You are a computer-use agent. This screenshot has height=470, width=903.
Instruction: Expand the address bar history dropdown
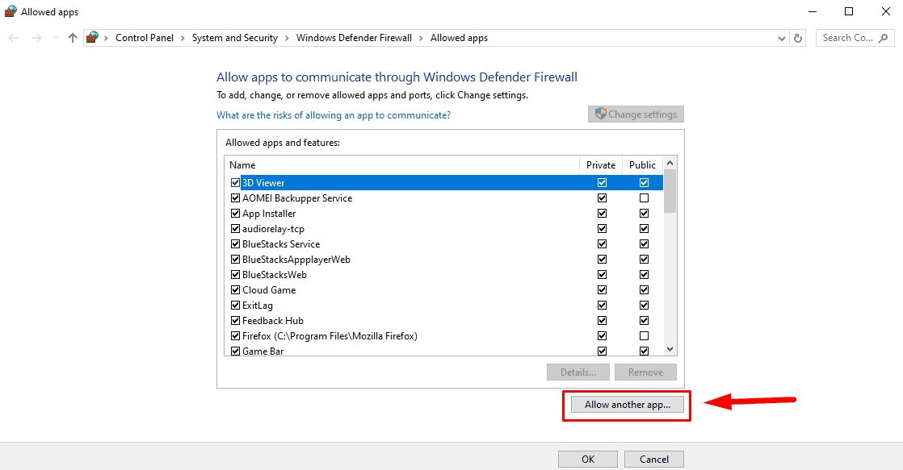click(782, 38)
